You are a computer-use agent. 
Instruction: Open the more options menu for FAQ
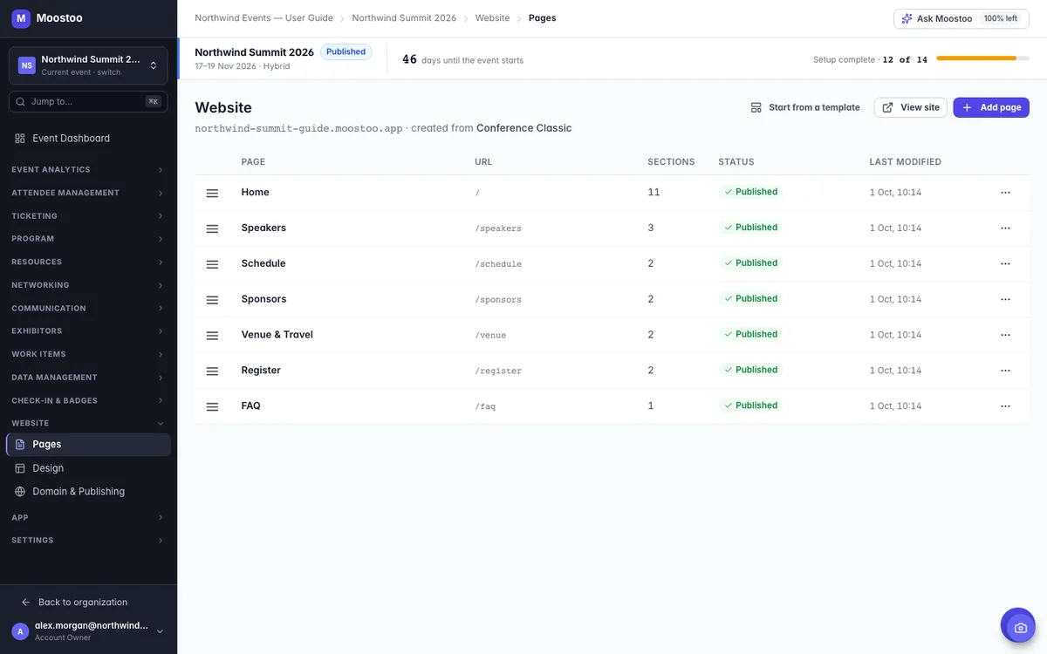point(1005,406)
